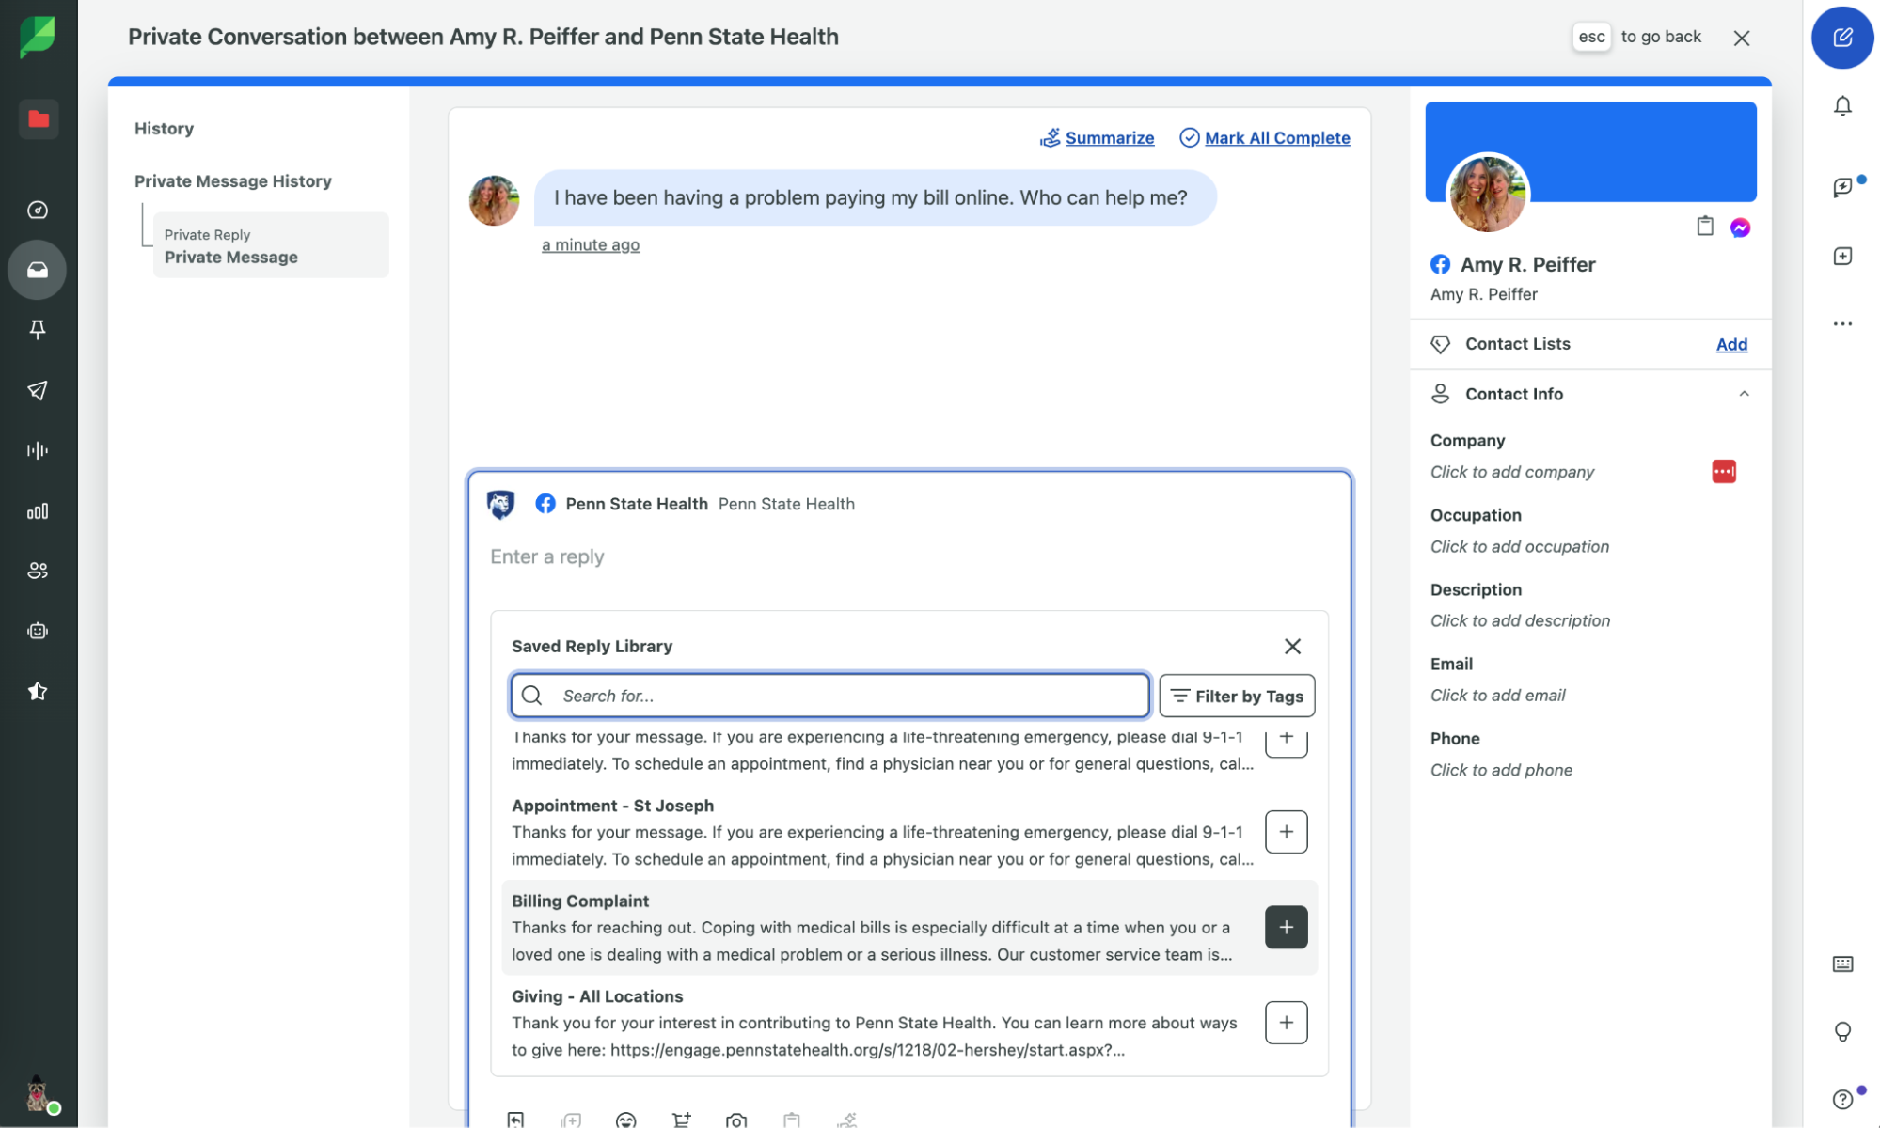
Task: Click to add company field
Action: click(x=1511, y=472)
